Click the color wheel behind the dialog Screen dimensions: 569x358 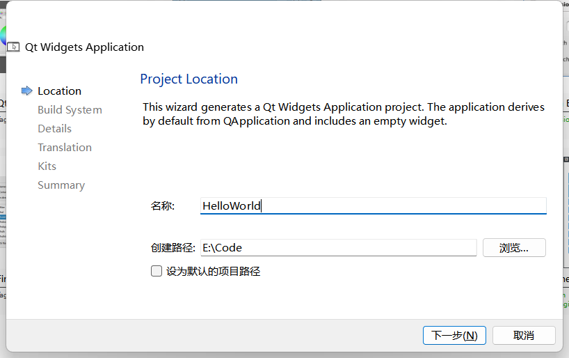pyautogui.click(x=3, y=36)
